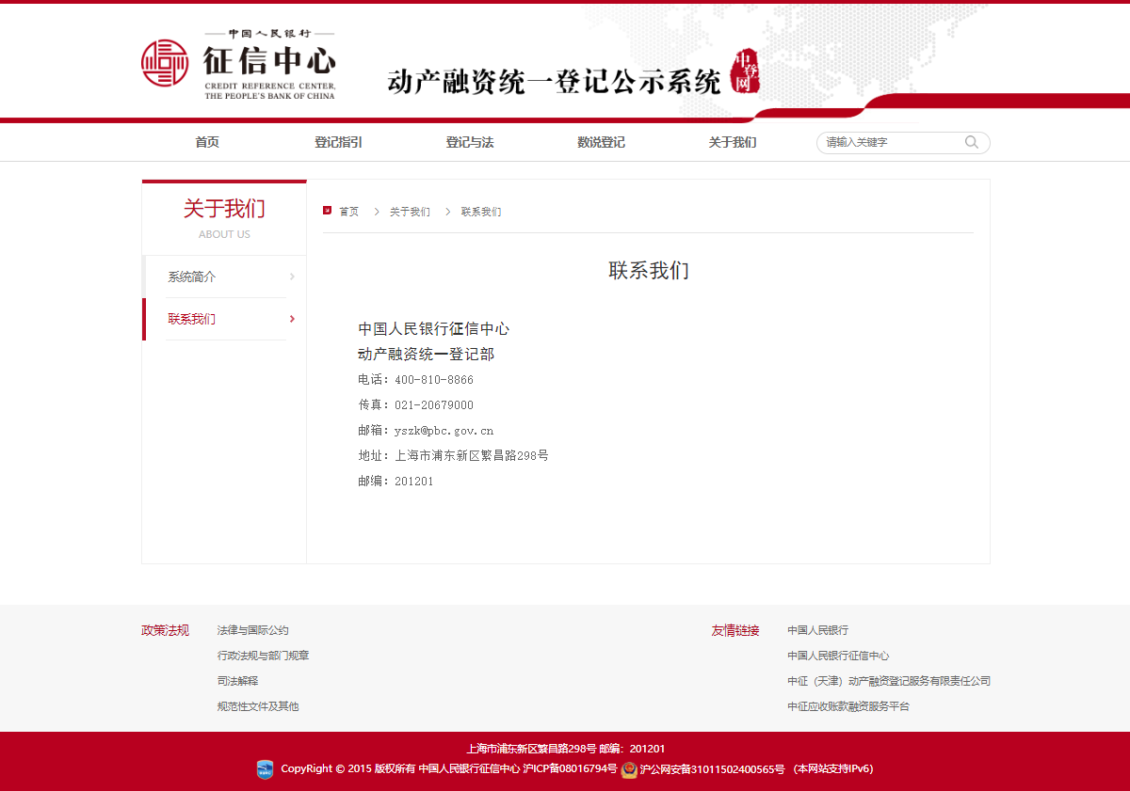Open 司法解释 footer link
This screenshot has height=791, width=1130.
pos(237,681)
